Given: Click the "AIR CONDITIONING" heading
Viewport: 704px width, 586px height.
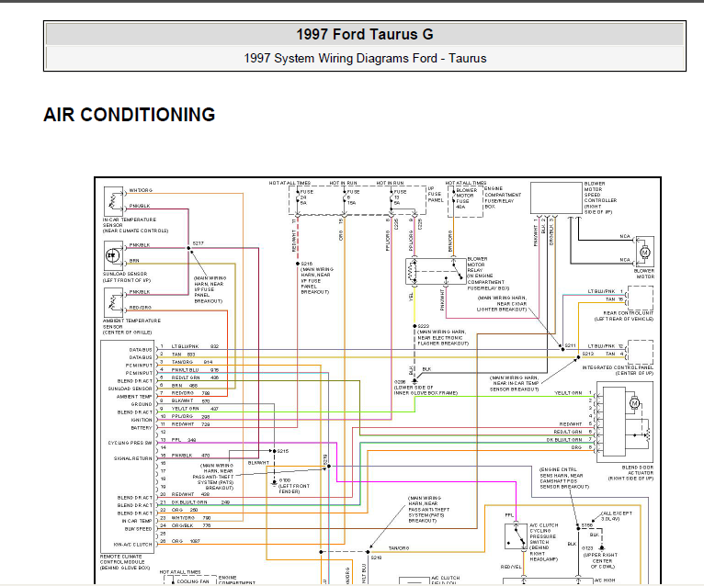Looking at the screenshot, I should 130,115.
